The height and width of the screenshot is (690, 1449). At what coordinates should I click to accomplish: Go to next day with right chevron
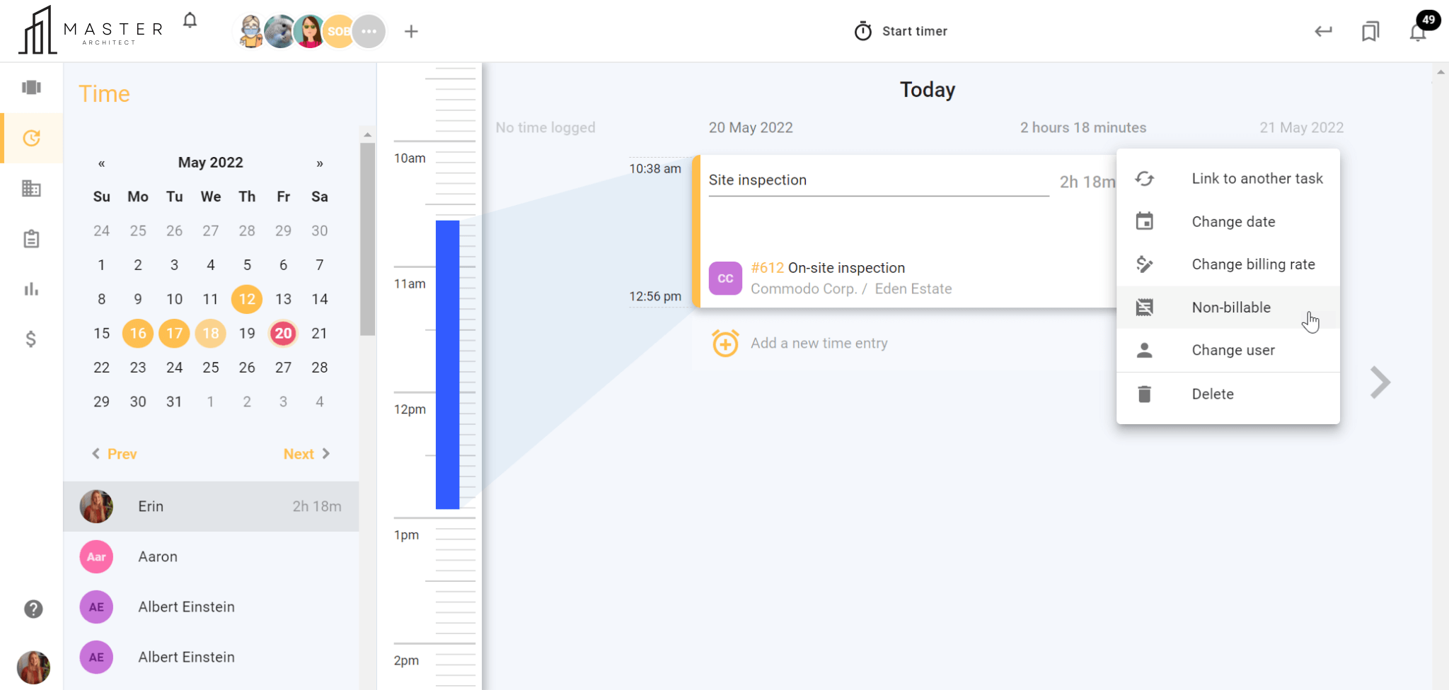pyautogui.click(x=1380, y=382)
